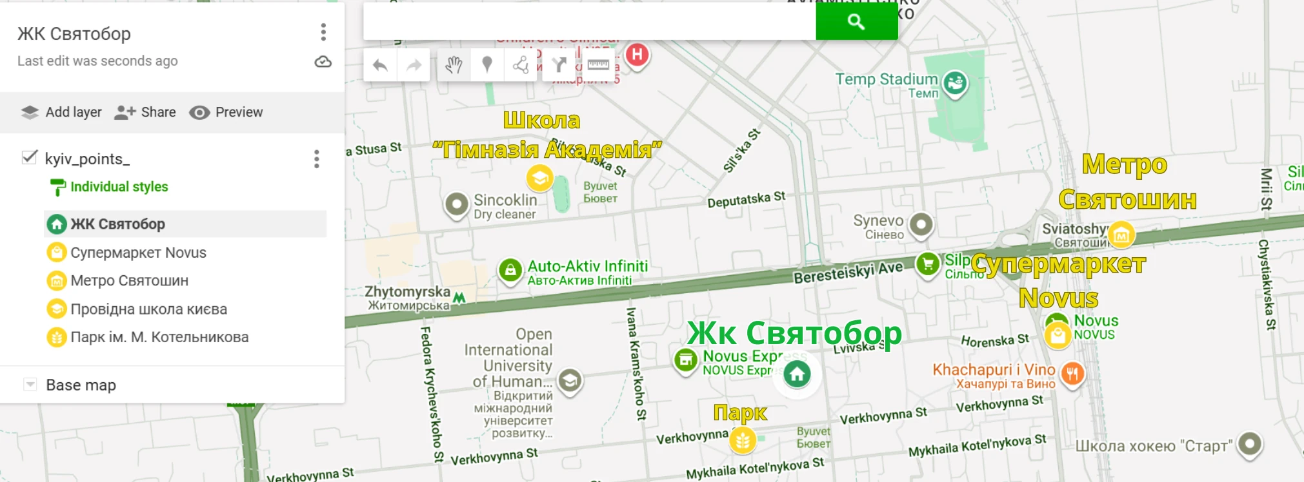This screenshot has height=482, width=1304.
Task: Click the redo arrow button
Action: pos(414,65)
